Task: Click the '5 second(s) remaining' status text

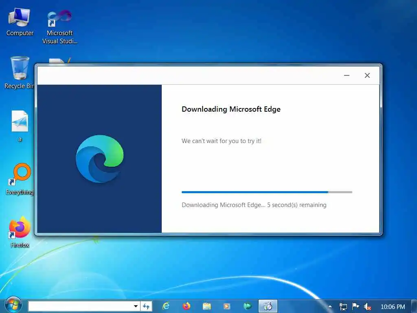Action: [297, 205]
